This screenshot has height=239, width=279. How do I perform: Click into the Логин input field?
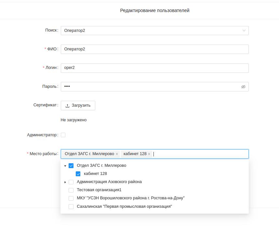point(154,68)
